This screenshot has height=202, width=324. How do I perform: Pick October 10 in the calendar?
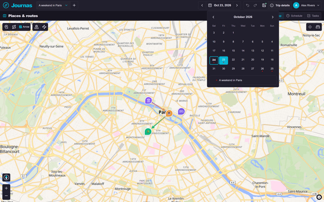pyautogui.click(x=214, y=42)
